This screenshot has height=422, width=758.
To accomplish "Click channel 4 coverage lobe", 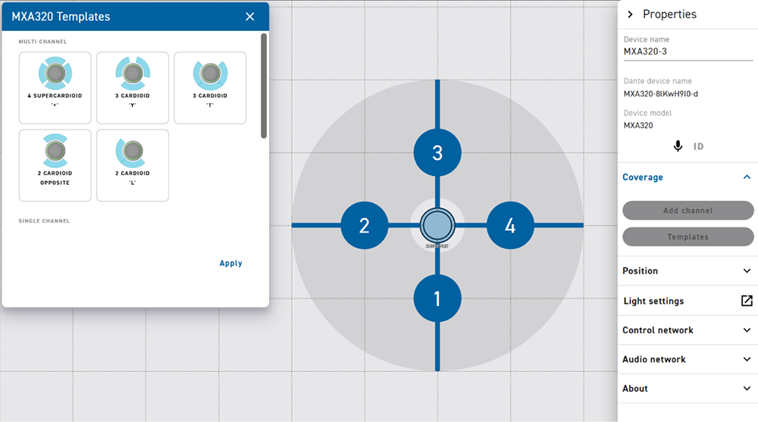I will click(510, 225).
